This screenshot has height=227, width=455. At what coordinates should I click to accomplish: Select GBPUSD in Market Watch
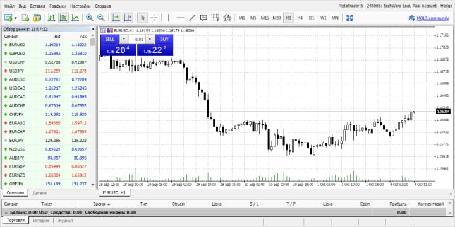tap(46, 53)
